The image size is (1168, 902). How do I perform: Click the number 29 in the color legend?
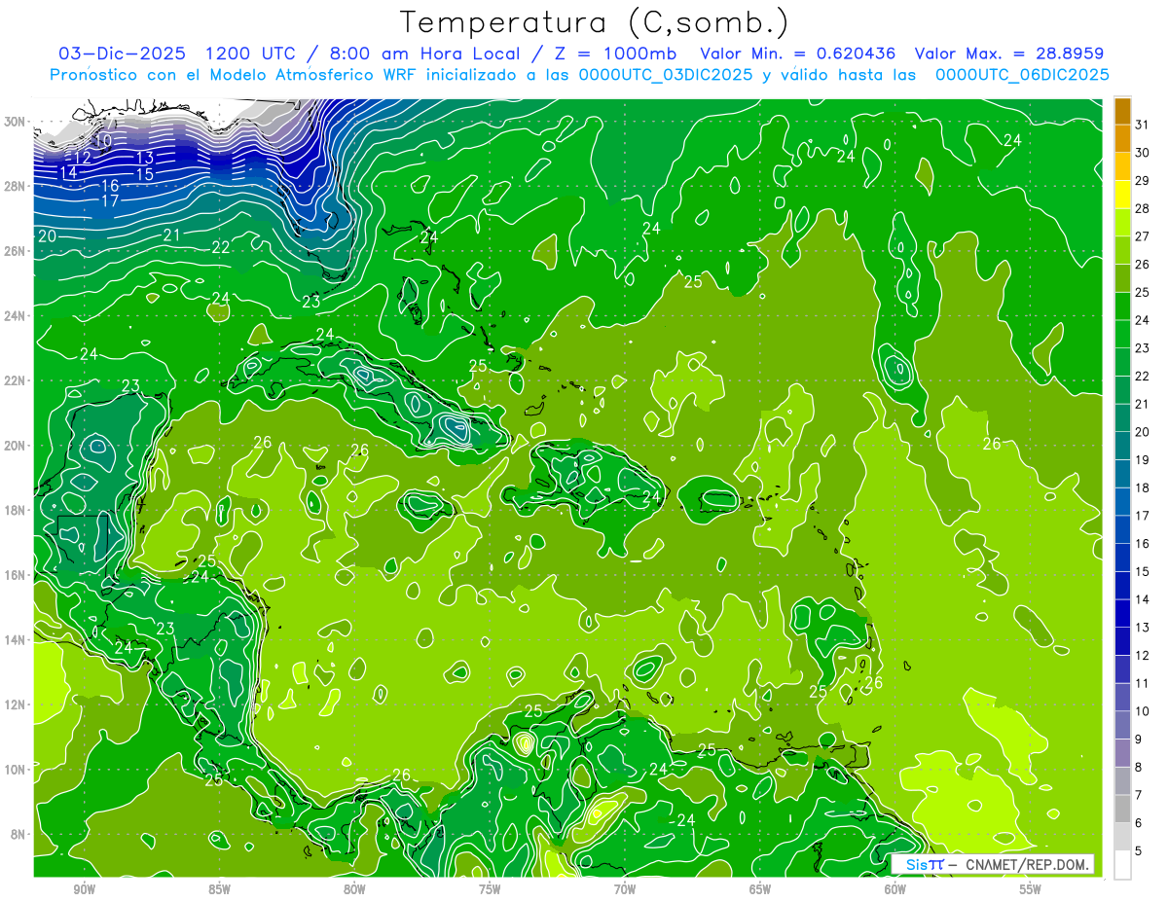(x=1143, y=180)
